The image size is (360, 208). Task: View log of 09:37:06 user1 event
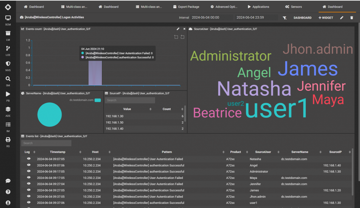[29, 202]
